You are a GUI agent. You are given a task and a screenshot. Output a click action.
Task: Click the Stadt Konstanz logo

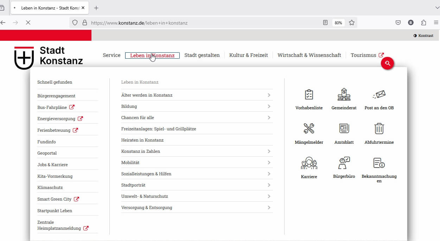tap(49, 58)
